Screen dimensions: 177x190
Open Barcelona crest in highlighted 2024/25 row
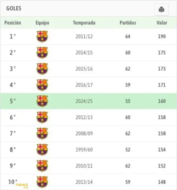pyautogui.click(x=42, y=101)
